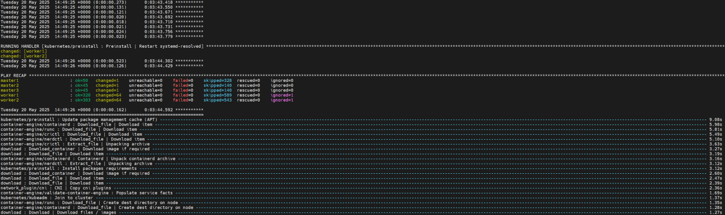Click the 9.08s task duration
The height and width of the screenshot is (215, 725).
715,120
